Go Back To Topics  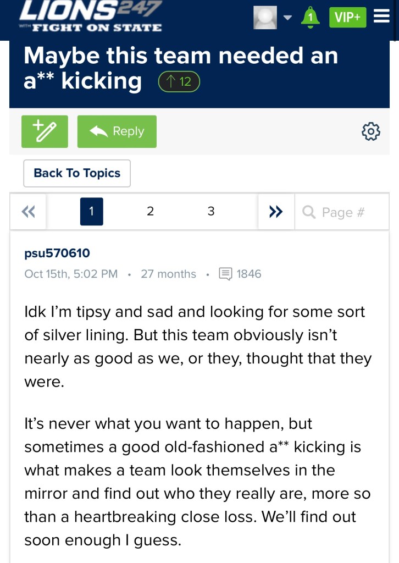(77, 173)
